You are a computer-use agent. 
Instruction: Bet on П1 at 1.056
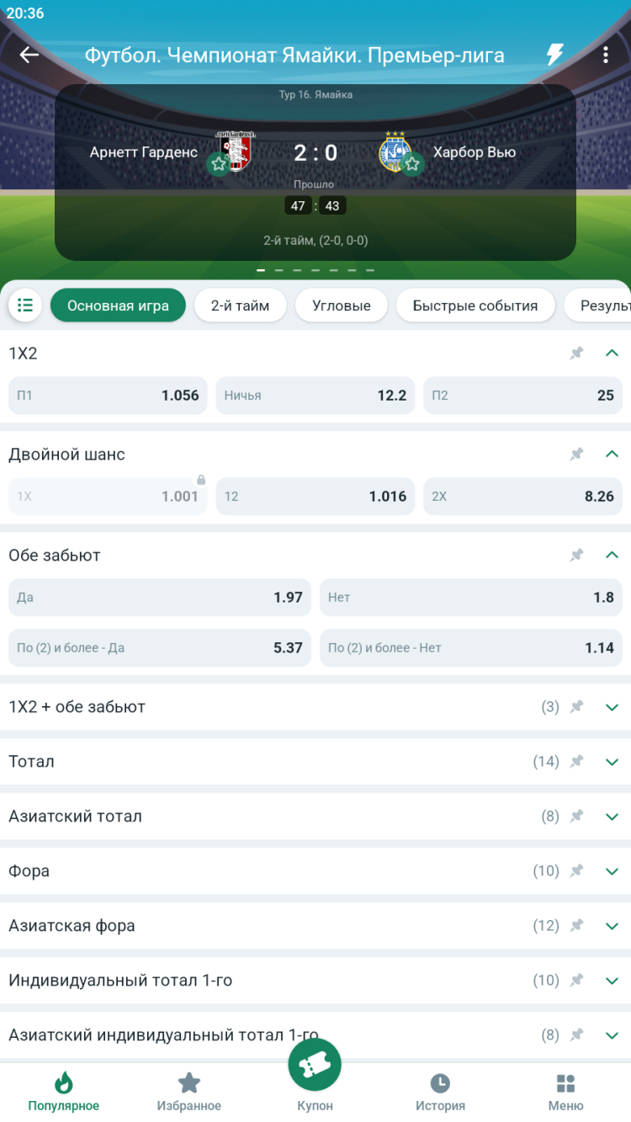coord(108,396)
